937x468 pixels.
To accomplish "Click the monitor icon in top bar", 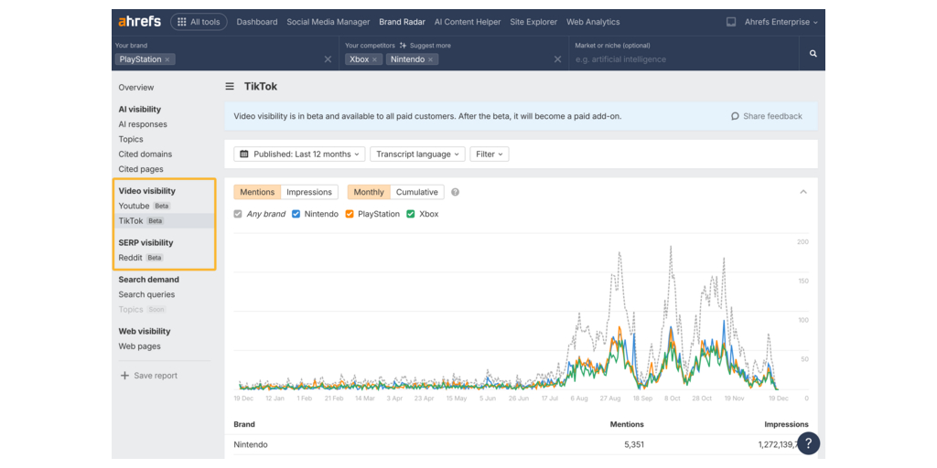I will tap(730, 22).
